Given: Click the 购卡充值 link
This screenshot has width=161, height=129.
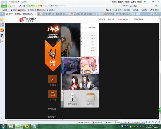Looking at the screenshot, I should (x=111, y=19).
